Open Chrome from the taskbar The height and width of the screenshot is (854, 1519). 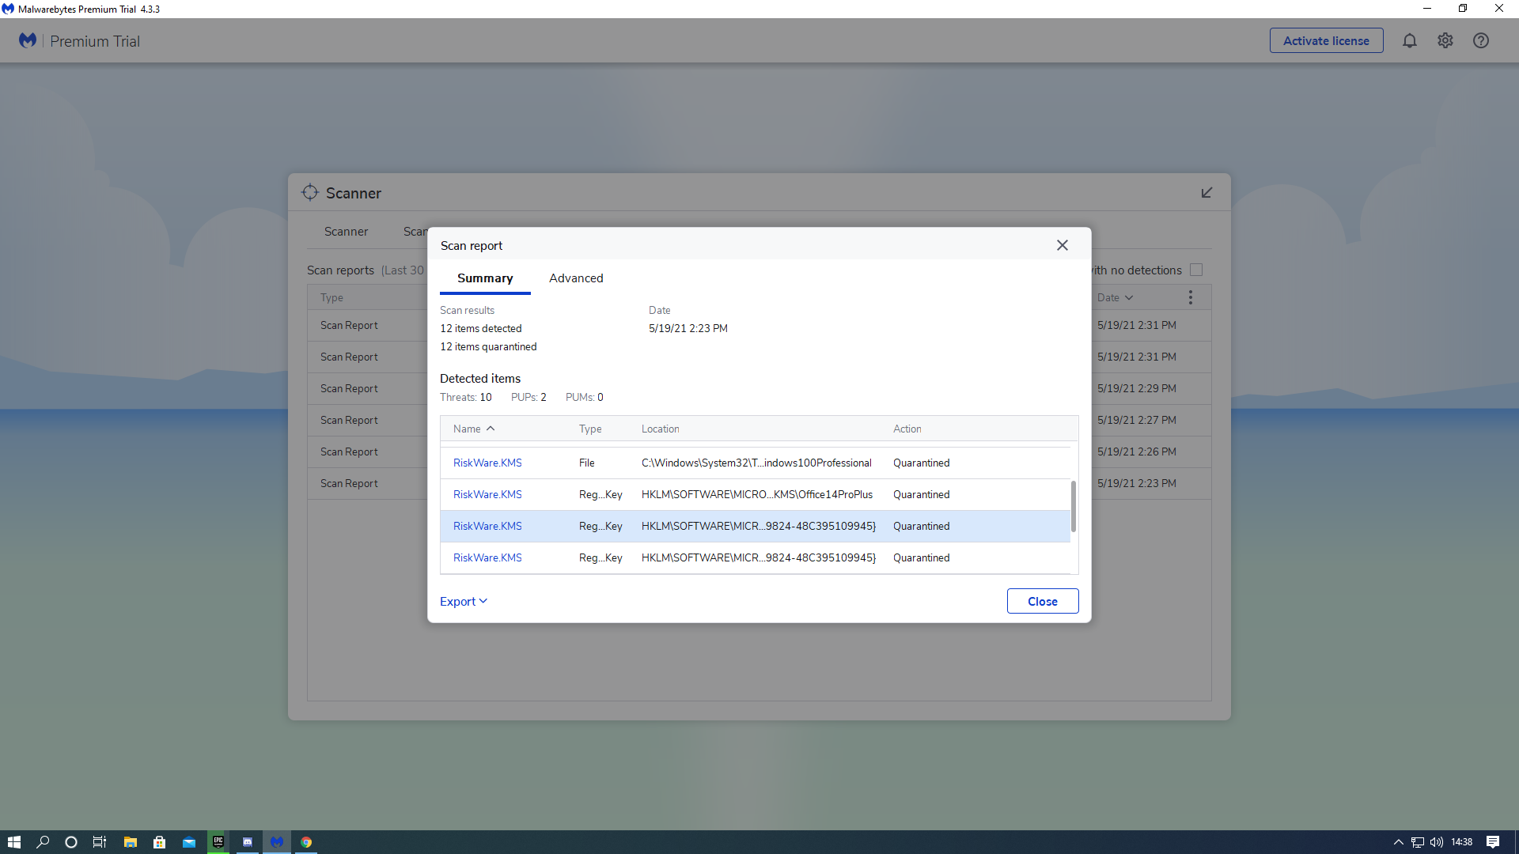(x=306, y=842)
